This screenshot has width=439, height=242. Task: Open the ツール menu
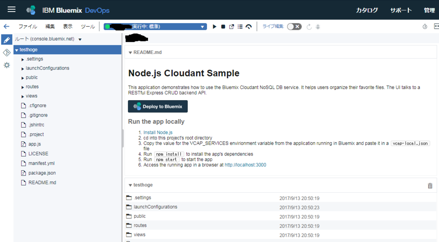87,27
